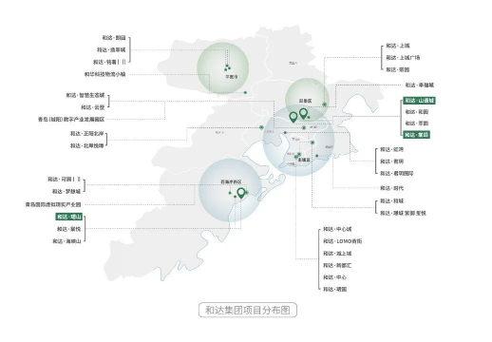Open the 和达·上城广场 project label
This screenshot has height=342, width=492.
(x=403, y=58)
